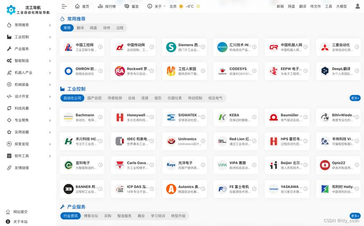The height and width of the screenshot is (226, 364).
Task: Click the DeepL翻译 hexagon logo
Action: (x=325, y=71)
